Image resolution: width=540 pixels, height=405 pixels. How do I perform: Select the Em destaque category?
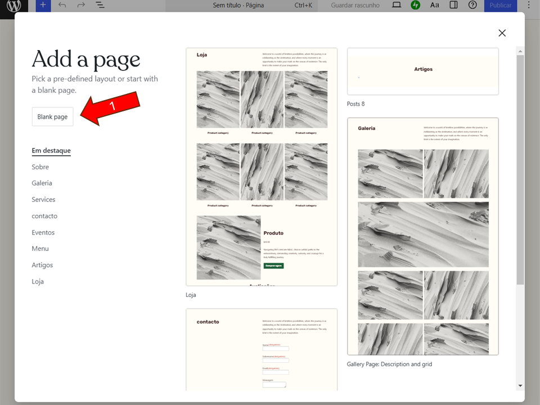[x=51, y=151]
